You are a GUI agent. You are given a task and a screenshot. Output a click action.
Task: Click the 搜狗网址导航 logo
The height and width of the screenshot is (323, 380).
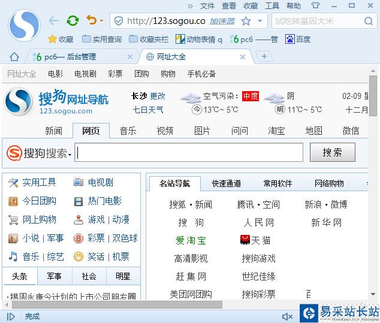point(57,102)
